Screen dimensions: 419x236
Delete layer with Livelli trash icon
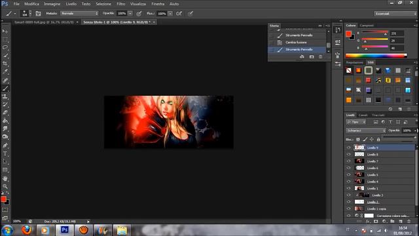coord(409,222)
